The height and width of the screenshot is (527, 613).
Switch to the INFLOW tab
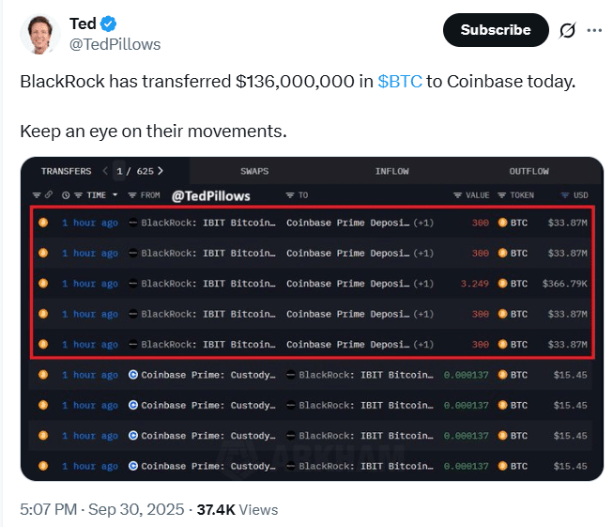391,171
